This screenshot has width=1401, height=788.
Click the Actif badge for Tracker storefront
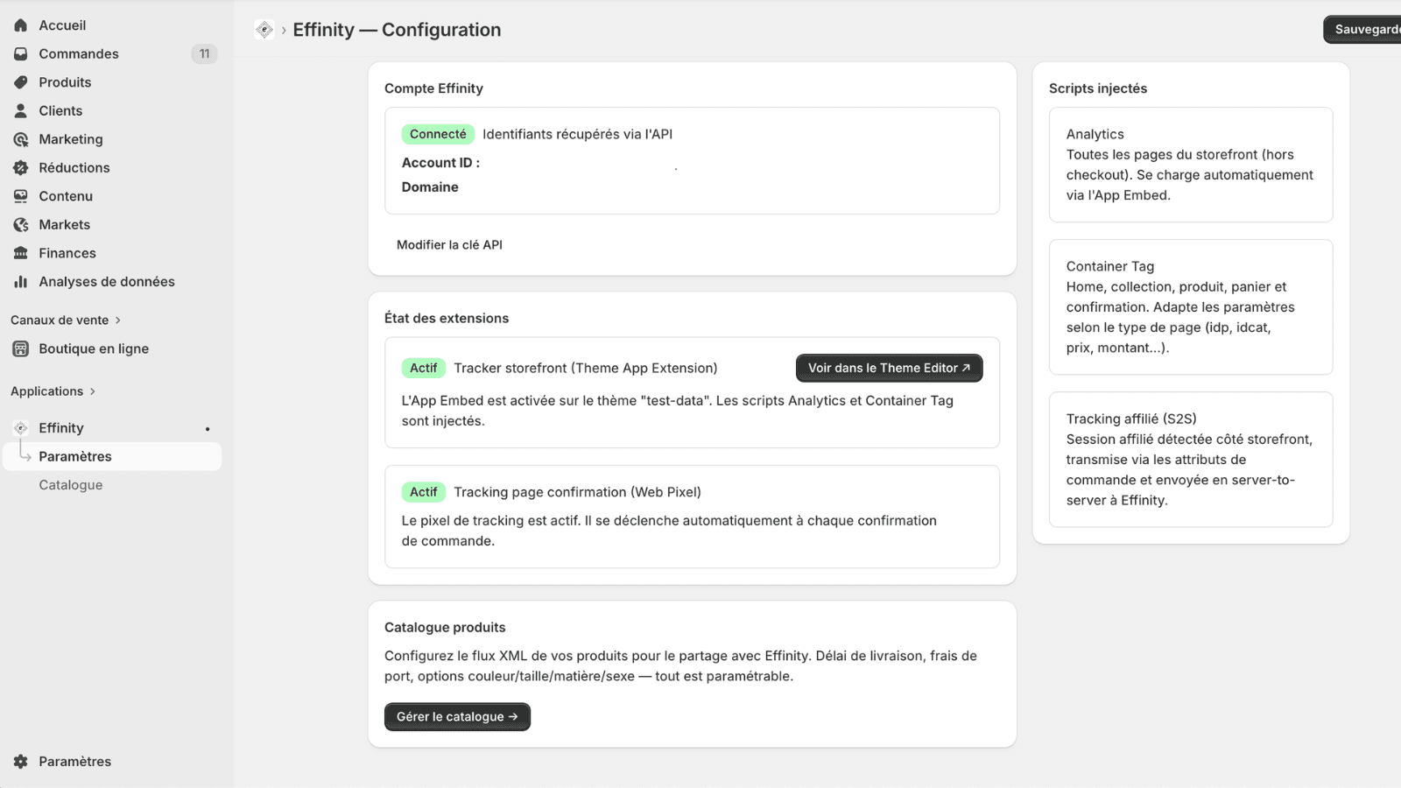click(424, 368)
